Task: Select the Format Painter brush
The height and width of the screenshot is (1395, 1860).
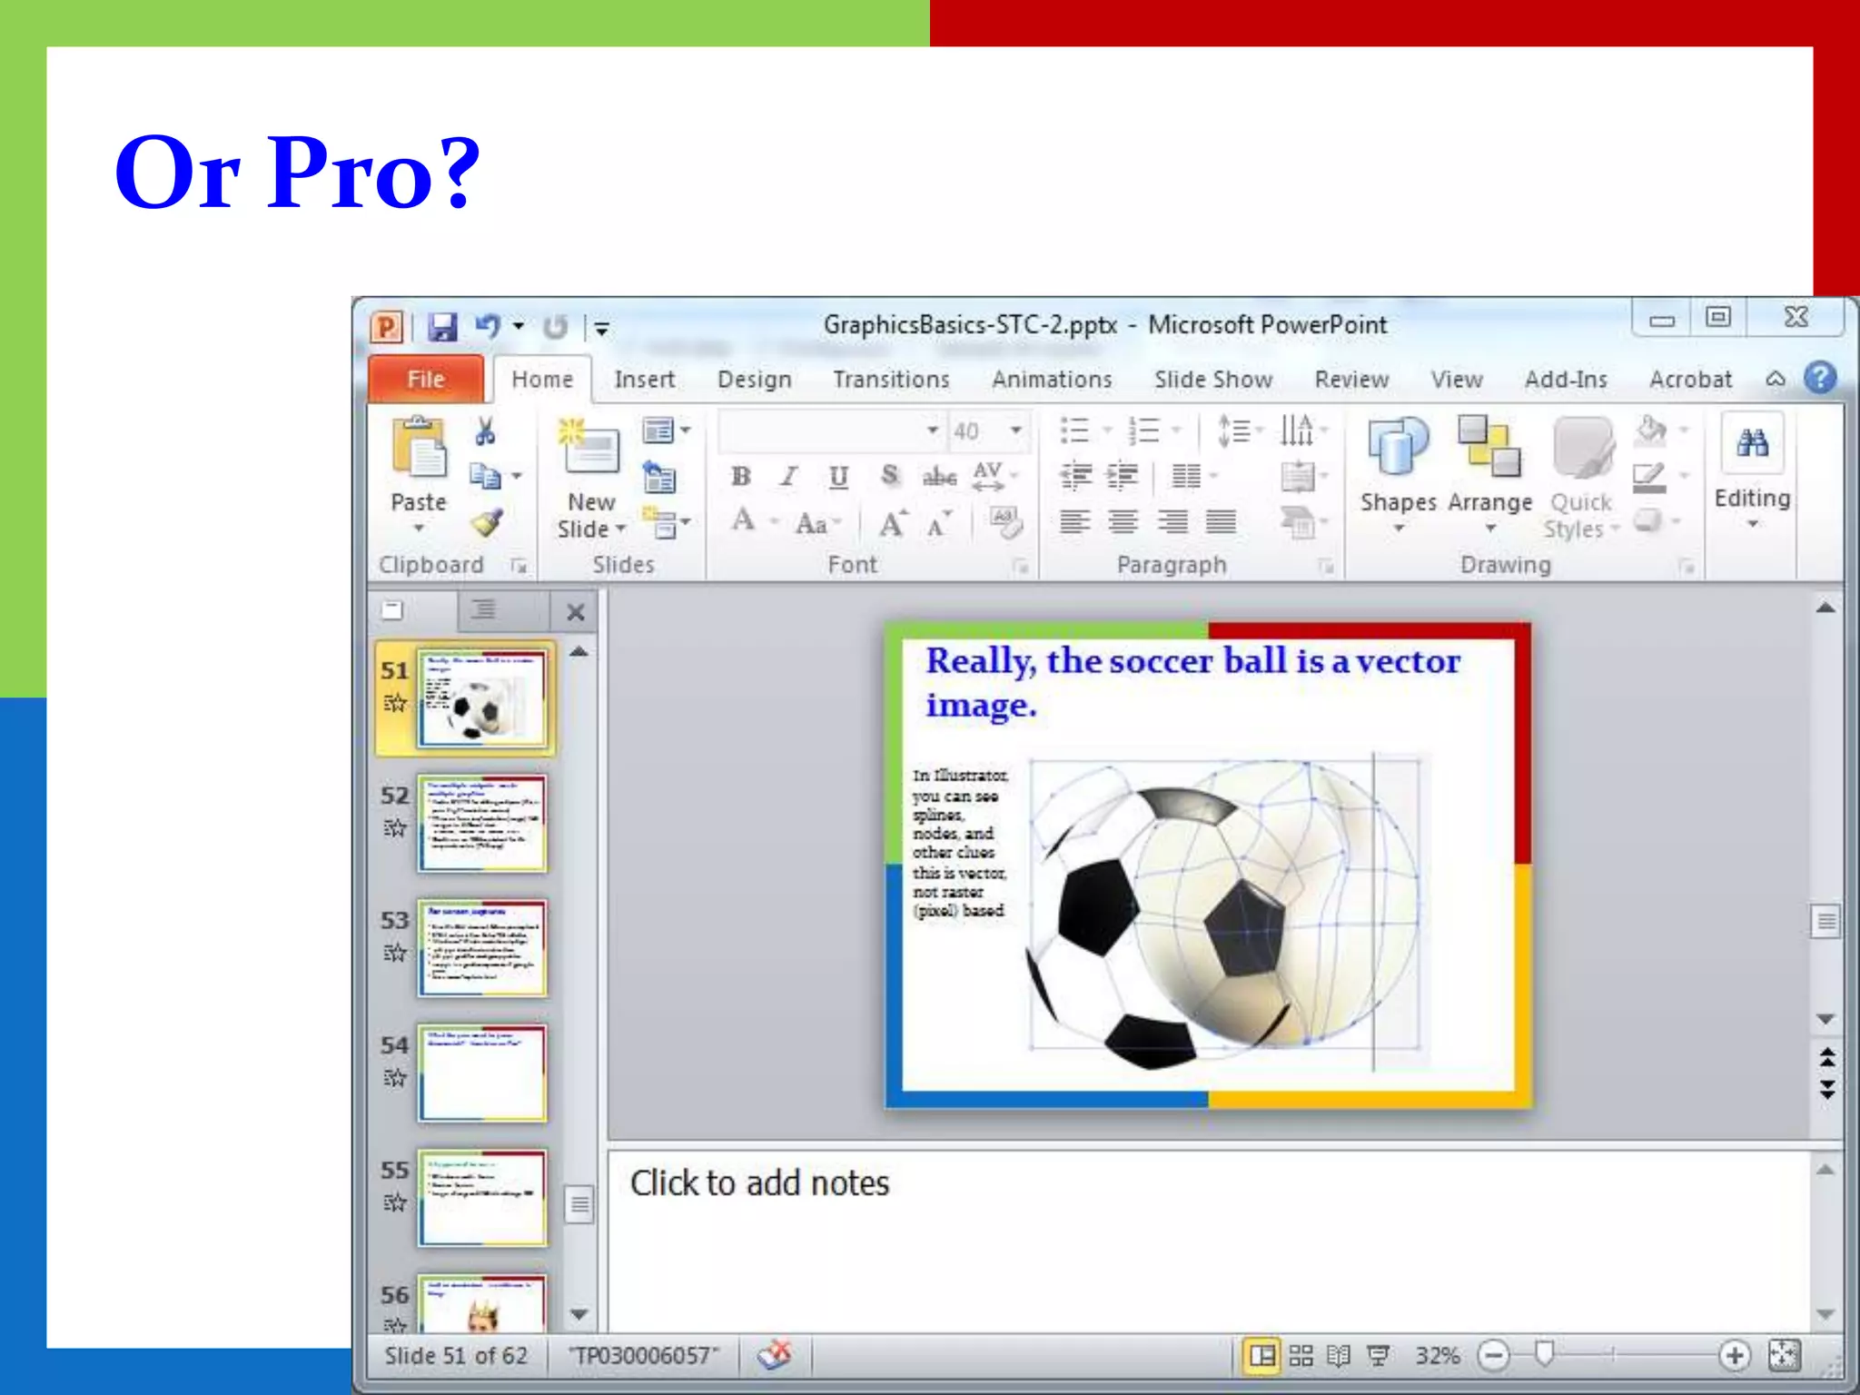Action: point(488,523)
